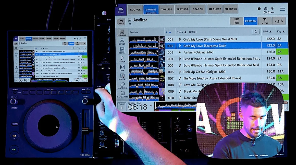
Task: Select ALBUM category in the sidebar
Action: 122,50
